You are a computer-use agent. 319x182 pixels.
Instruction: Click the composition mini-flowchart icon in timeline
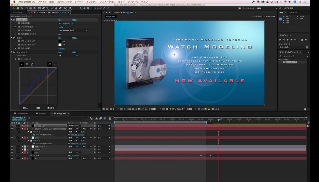(86, 118)
